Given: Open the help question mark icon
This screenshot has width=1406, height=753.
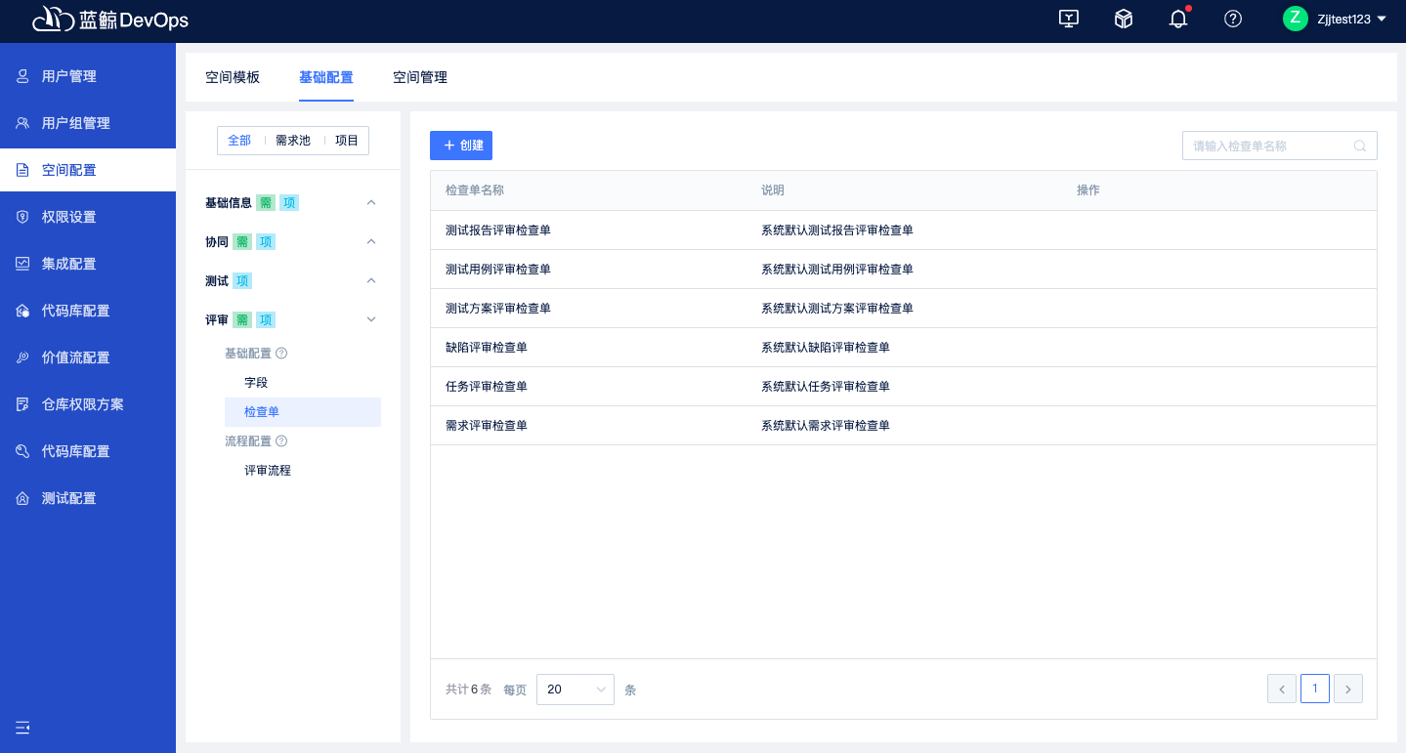Looking at the screenshot, I should pyautogui.click(x=1233, y=19).
